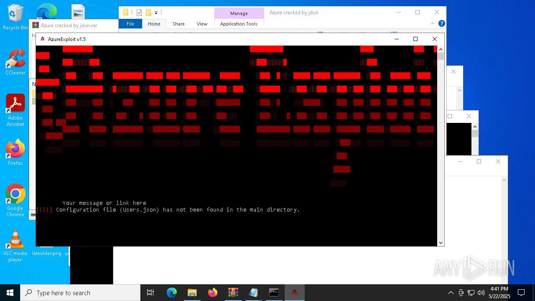Open File Explorer from the taskbar
This screenshot has height=301, width=535.
click(x=192, y=293)
